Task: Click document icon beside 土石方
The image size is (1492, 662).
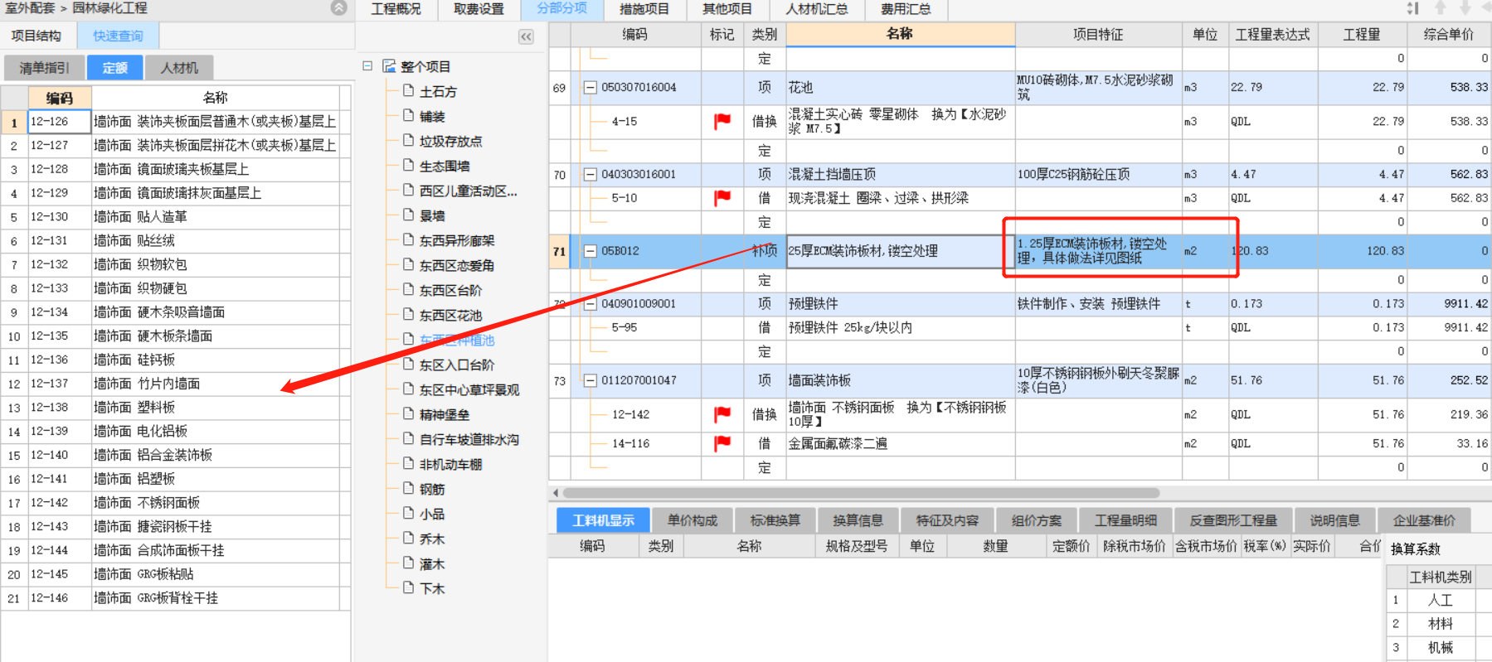Action: [x=408, y=90]
